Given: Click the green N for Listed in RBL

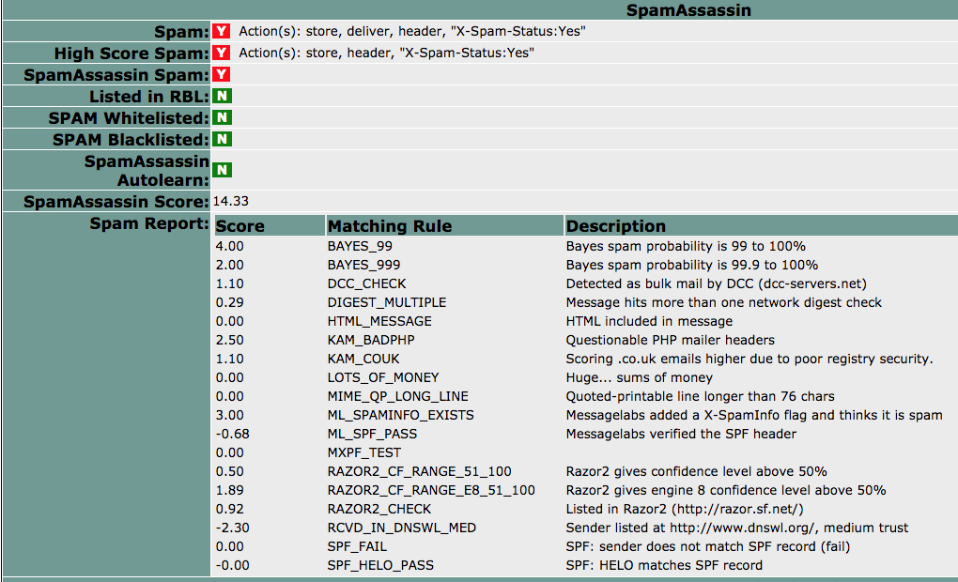Looking at the screenshot, I should click(x=222, y=96).
